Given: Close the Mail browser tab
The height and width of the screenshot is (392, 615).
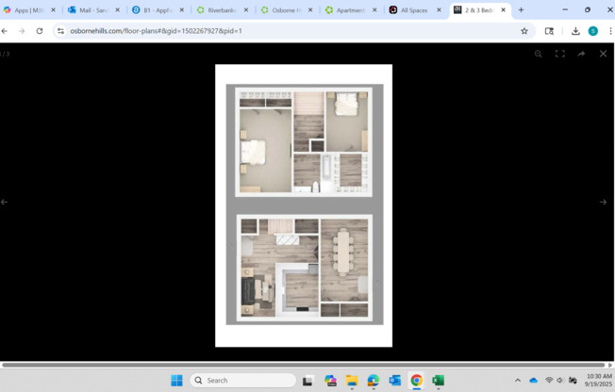Looking at the screenshot, I should tap(117, 10).
